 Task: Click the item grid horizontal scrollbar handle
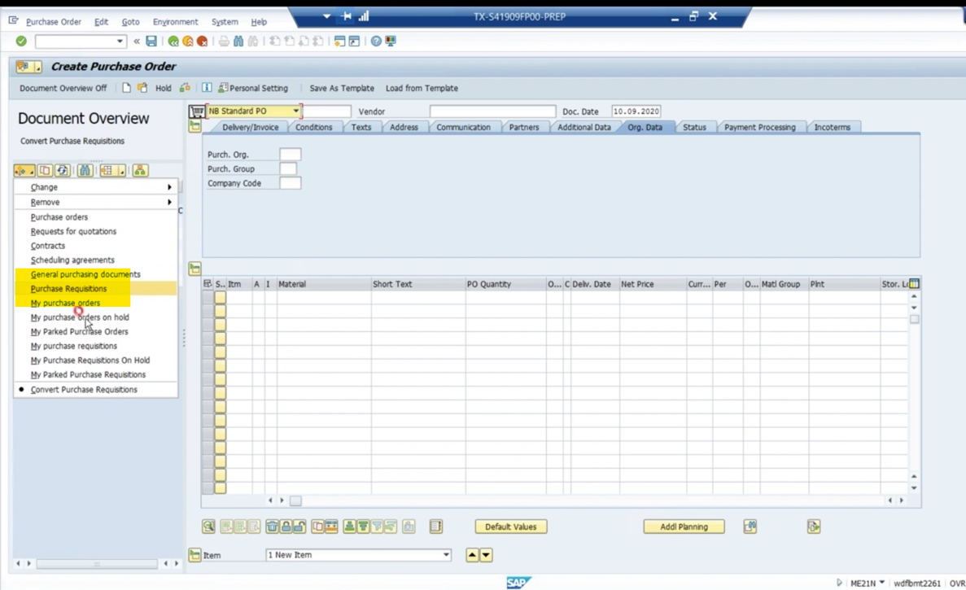pos(295,500)
